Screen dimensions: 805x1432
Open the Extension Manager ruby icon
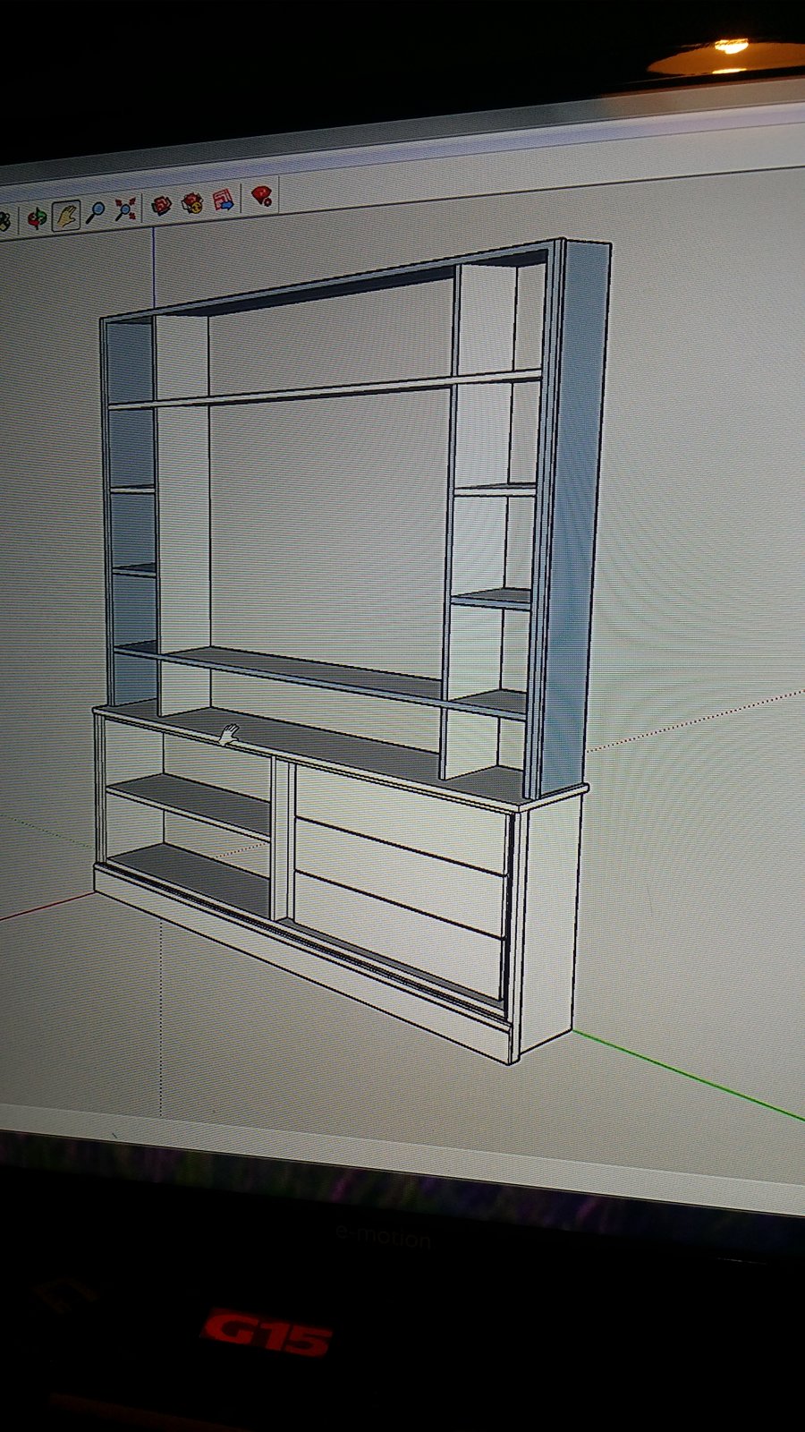(261, 195)
